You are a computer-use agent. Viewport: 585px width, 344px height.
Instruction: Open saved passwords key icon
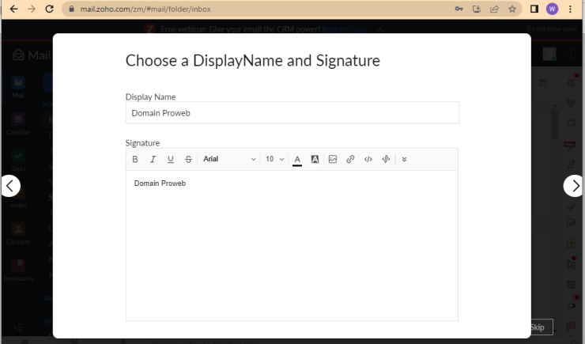[459, 9]
